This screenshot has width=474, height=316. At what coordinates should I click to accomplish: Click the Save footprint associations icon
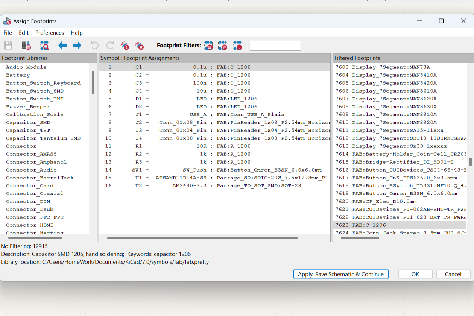point(8,46)
